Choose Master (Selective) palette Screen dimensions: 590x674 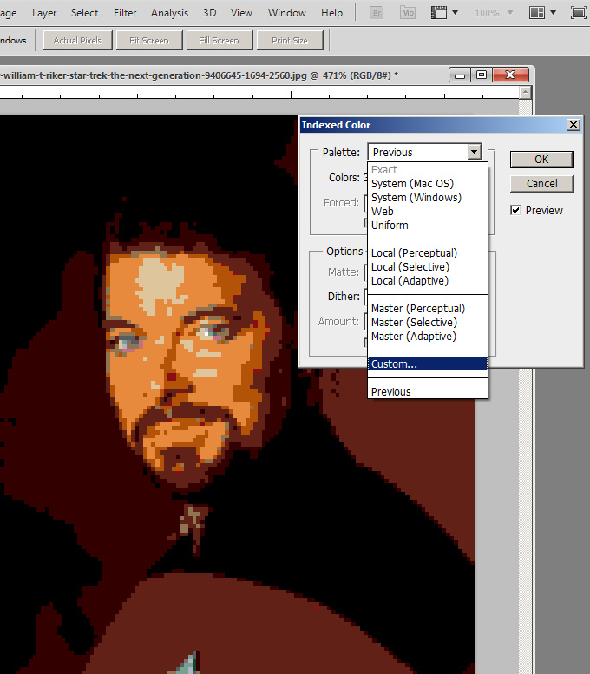tap(428, 322)
